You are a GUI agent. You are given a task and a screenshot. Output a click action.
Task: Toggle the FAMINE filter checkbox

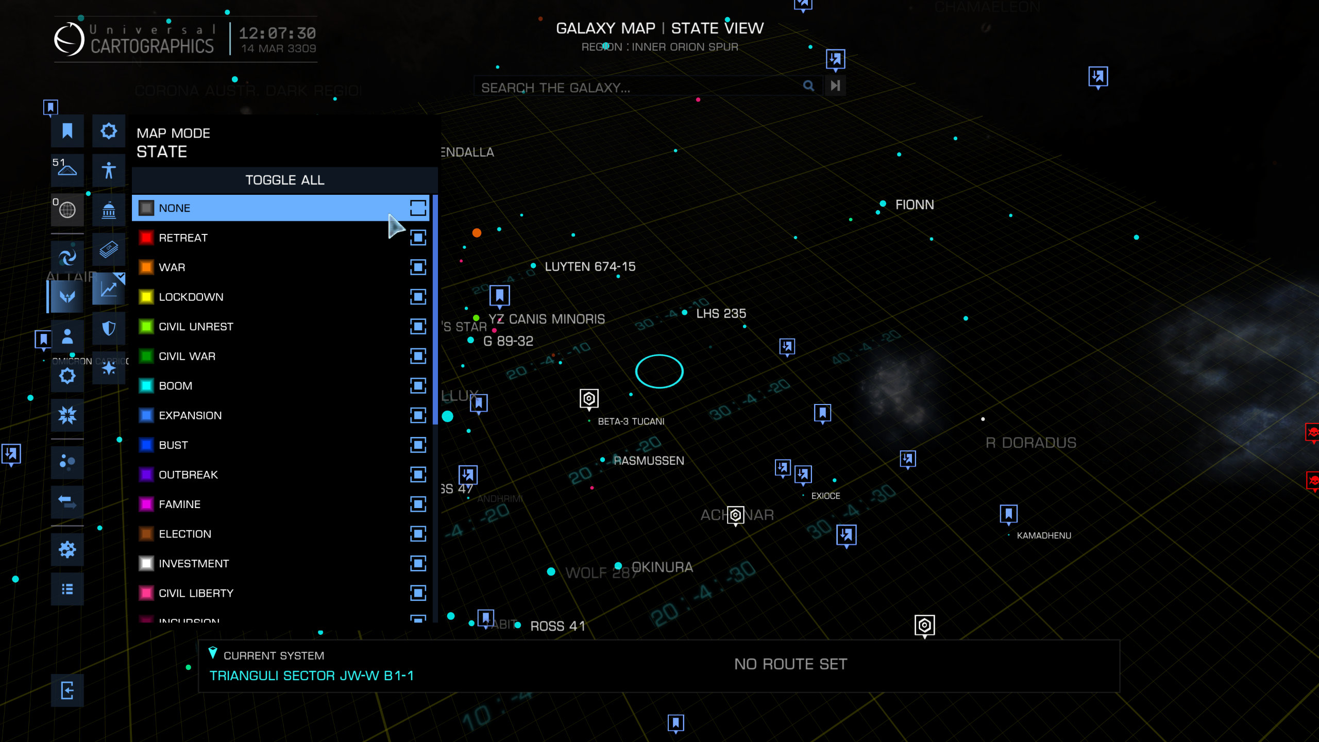coord(418,504)
